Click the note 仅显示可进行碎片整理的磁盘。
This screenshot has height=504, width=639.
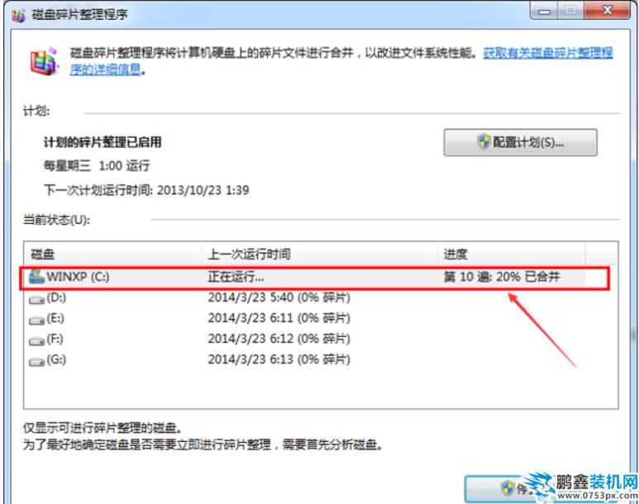103,428
